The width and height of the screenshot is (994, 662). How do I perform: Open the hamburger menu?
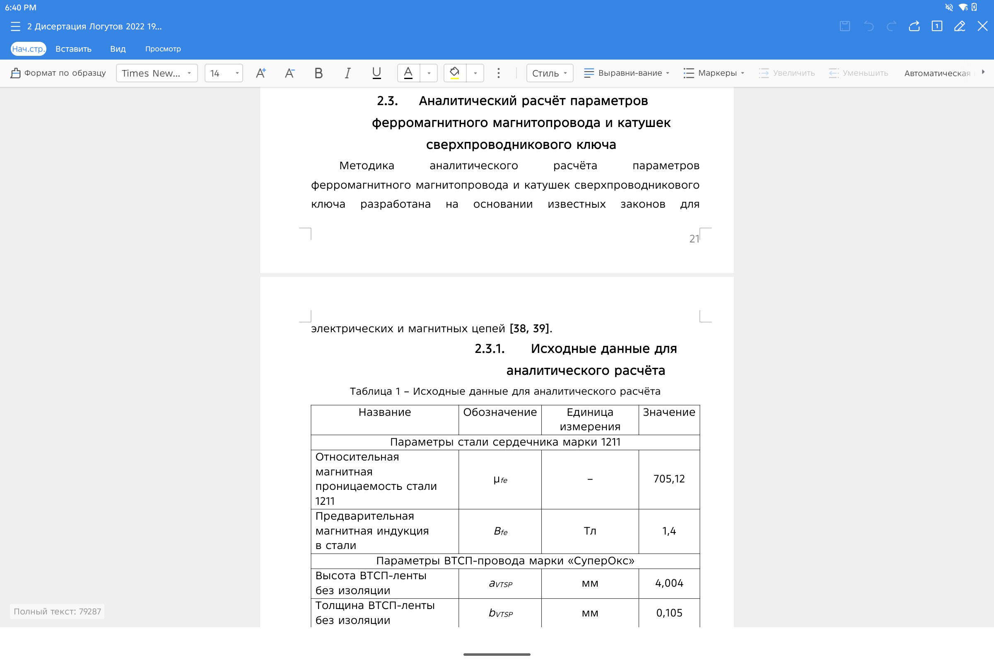point(15,26)
